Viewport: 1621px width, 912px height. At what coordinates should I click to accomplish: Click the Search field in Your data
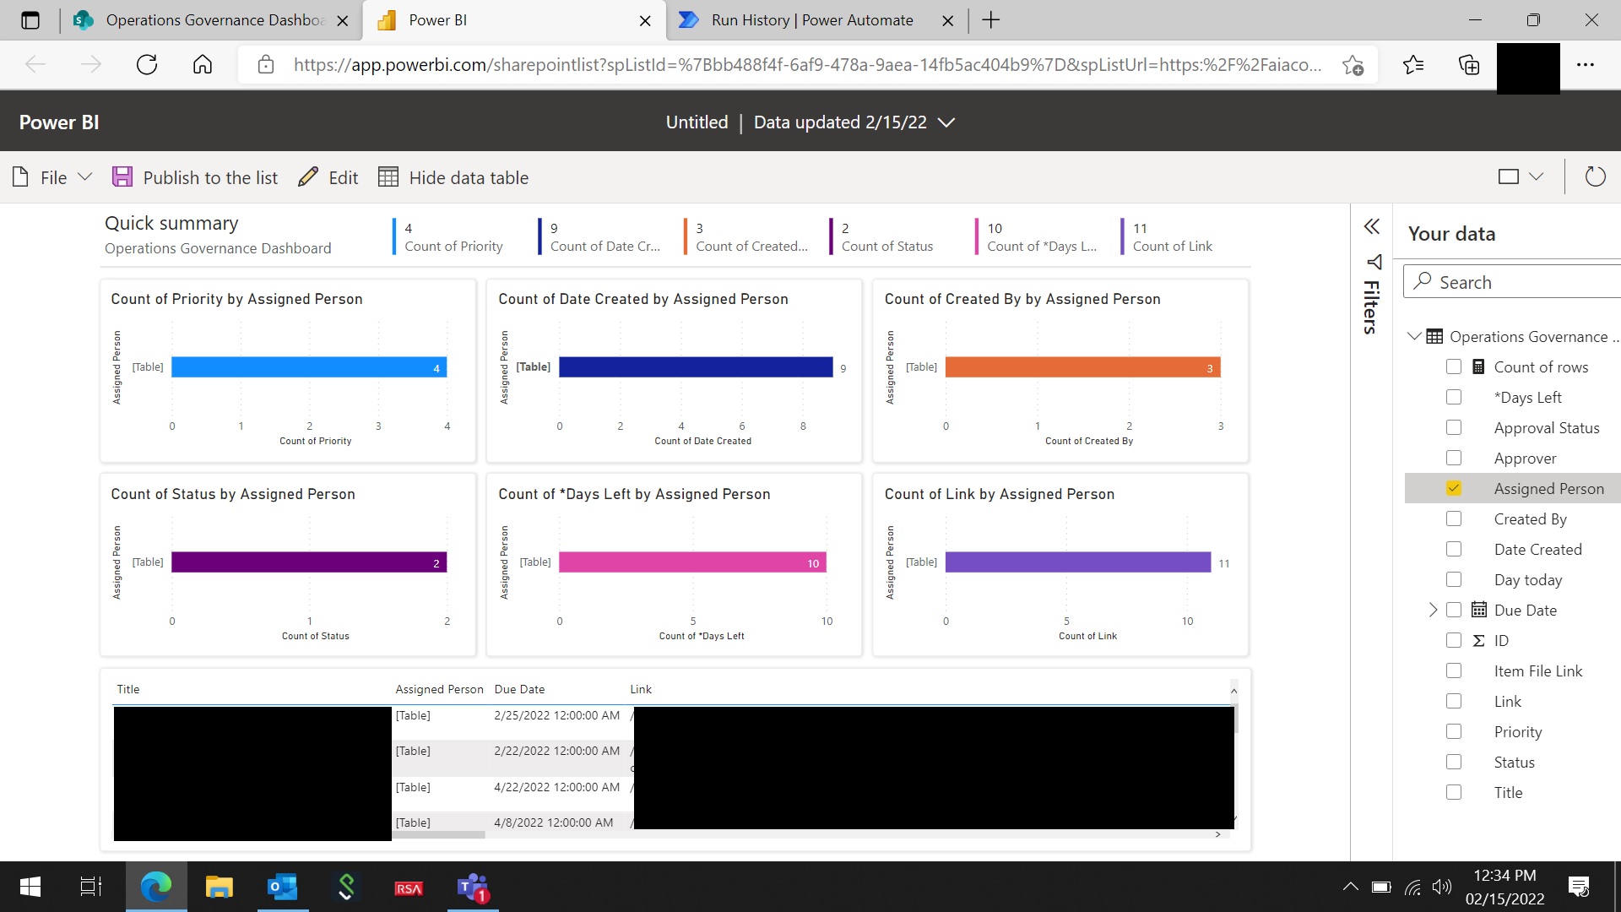coord(1512,282)
